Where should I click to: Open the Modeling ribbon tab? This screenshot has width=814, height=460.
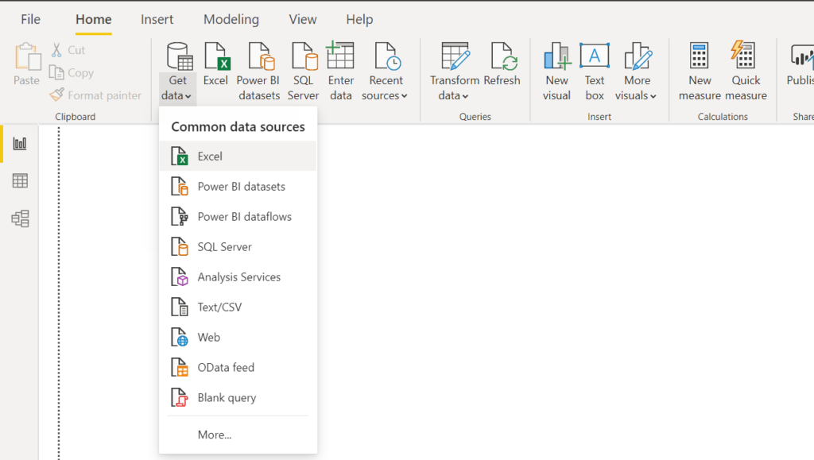pos(231,19)
